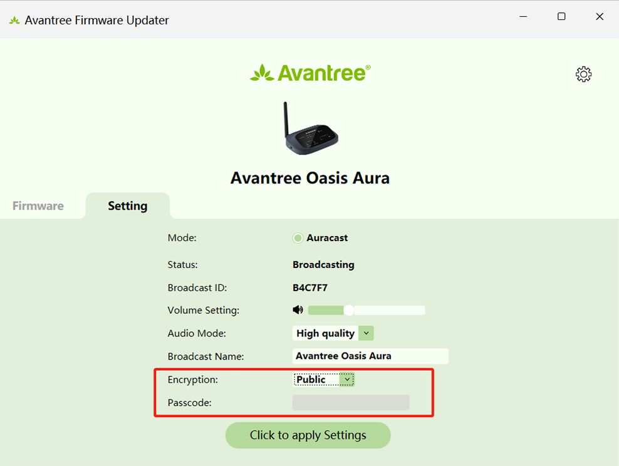Click the Broadcast ID value B4C7F7

(x=310, y=288)
